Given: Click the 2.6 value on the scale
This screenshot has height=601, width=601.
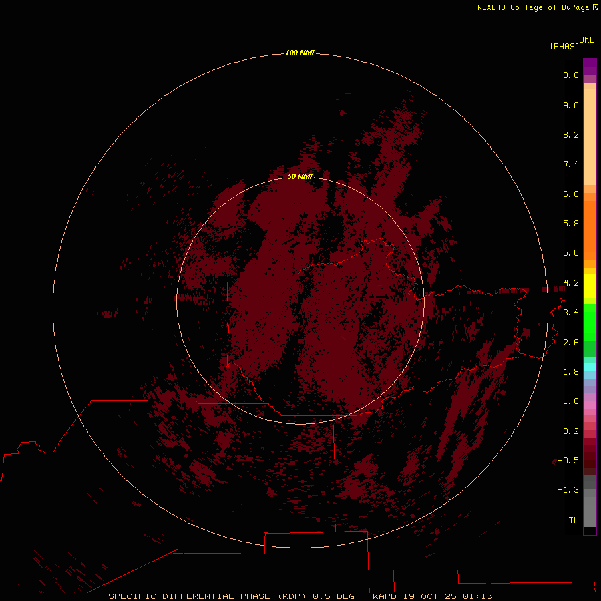Looking at the screenshot, I should [571, 343].
